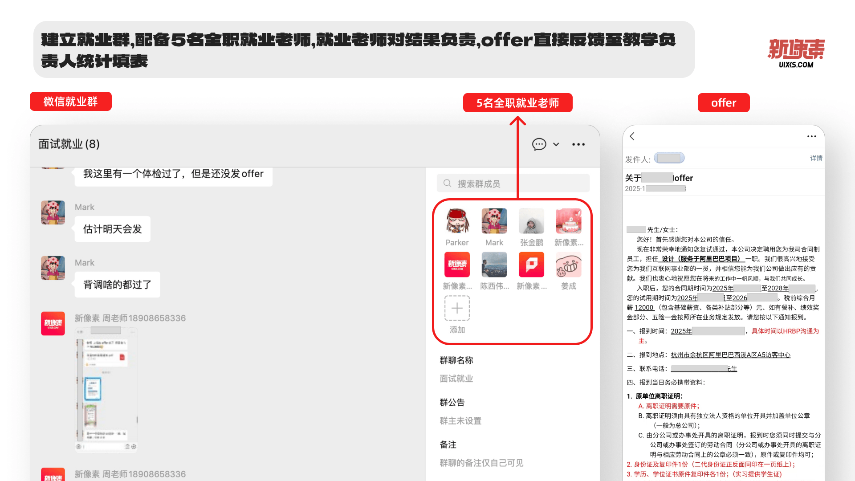Screen dimensions: 855x481
Task: Click the back arrow in email view
Action: click(632, 136)
